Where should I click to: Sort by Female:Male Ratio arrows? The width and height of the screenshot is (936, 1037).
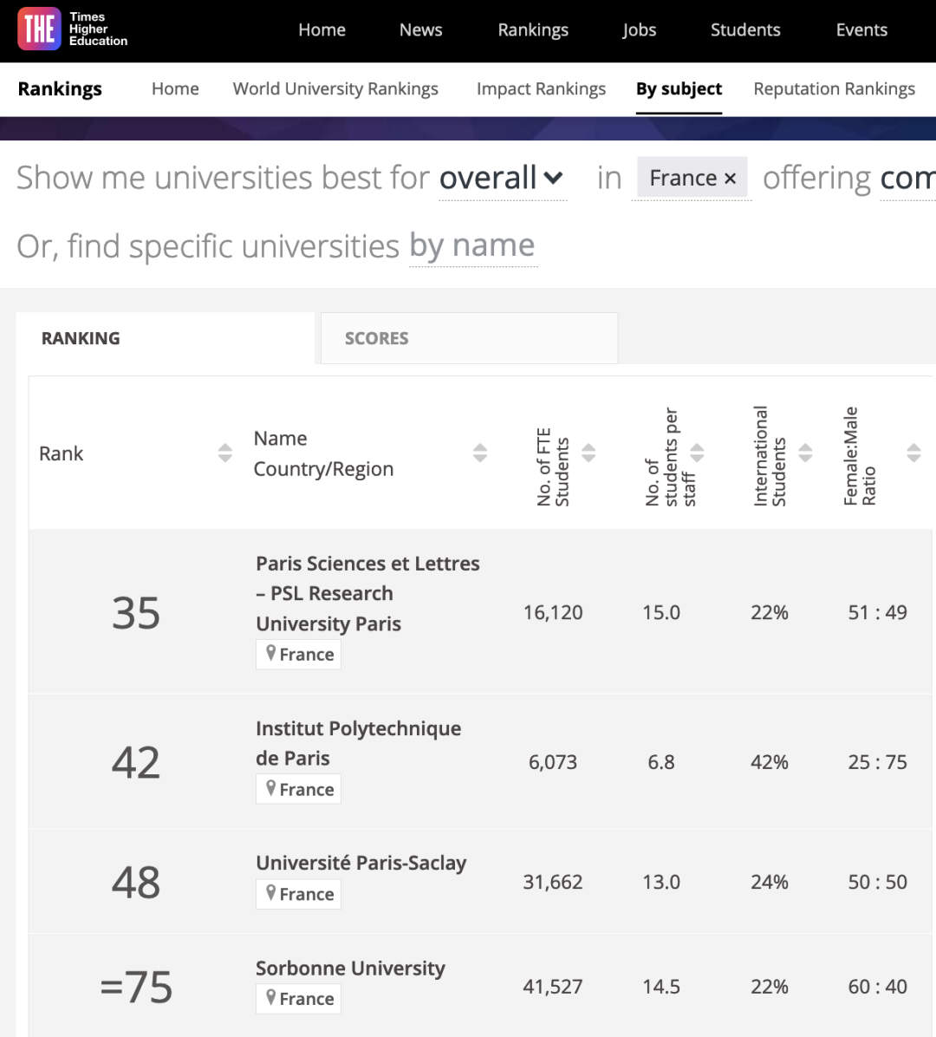[x=913, y=453]
